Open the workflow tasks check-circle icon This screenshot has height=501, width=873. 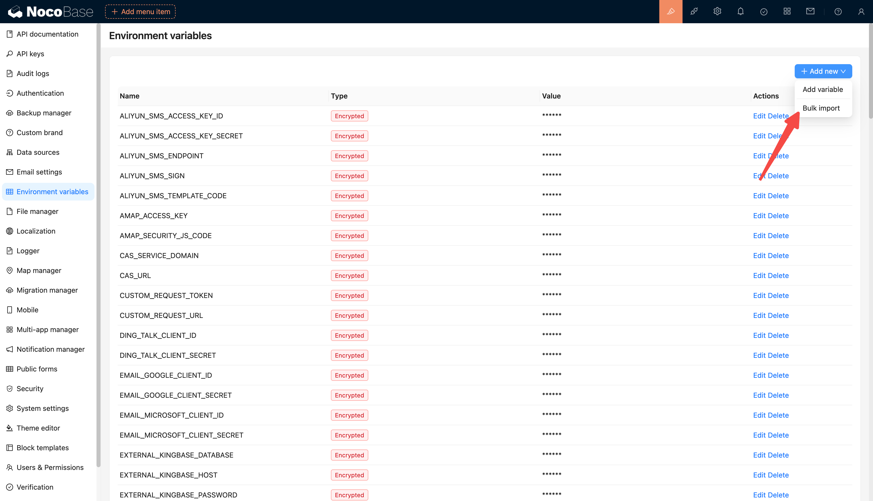[x=764, y=12]
